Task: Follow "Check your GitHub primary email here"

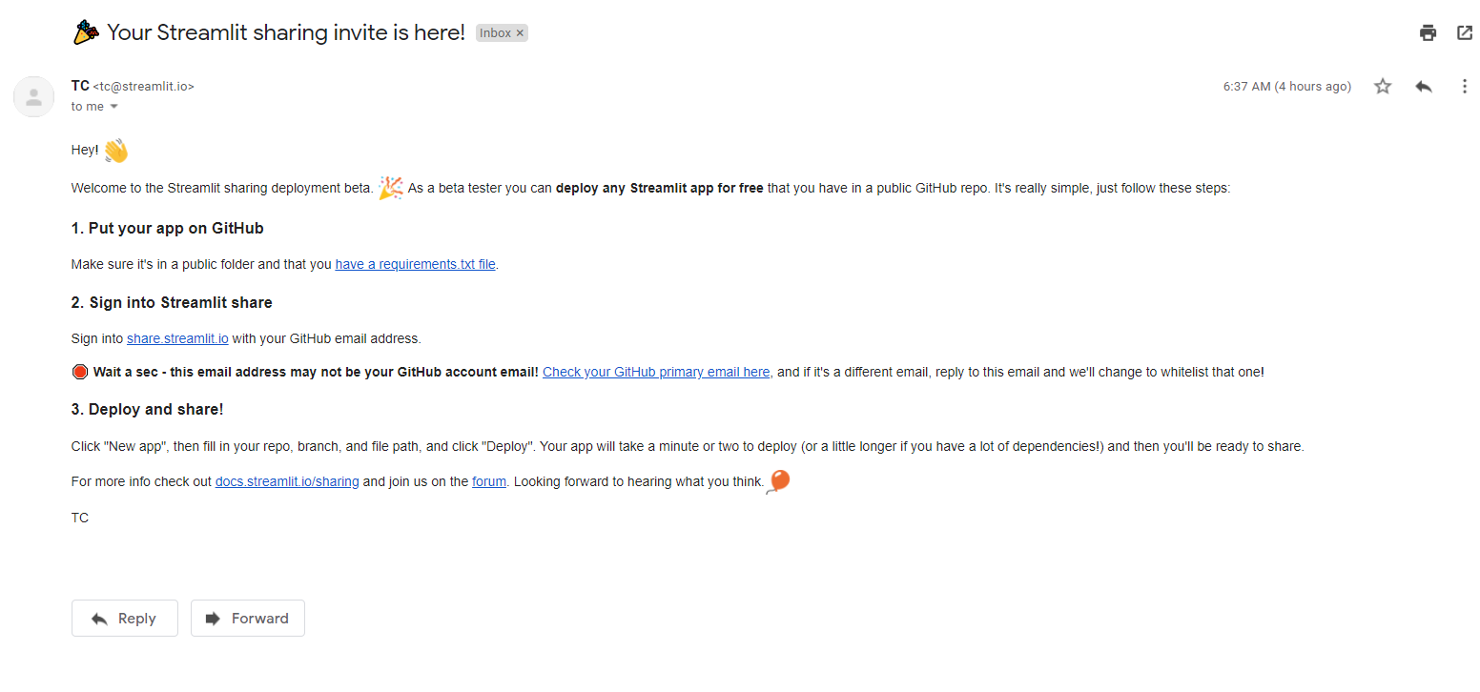Action: [x=656, y=373]
